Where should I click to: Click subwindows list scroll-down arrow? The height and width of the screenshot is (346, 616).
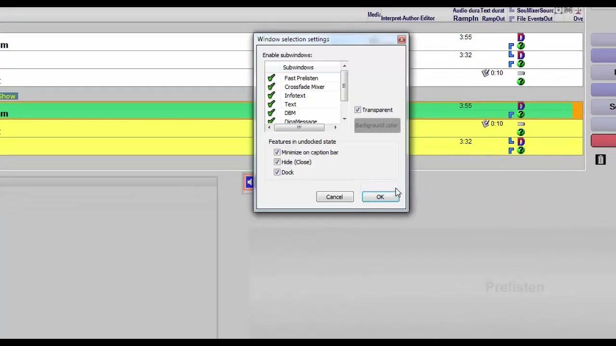click(x=344, y=119)
